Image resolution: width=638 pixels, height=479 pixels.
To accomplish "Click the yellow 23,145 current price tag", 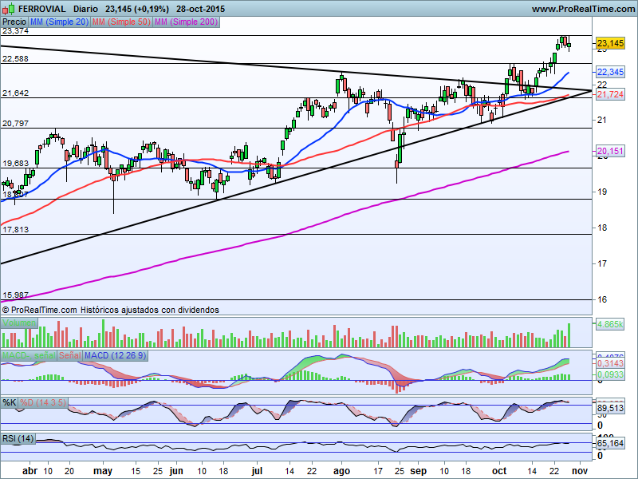I will (610, 43).
